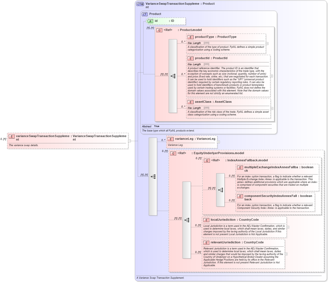Viewport: 328px width, 282px height.
Task: Click the E icon of assetClass element
Action: (x=190, y=102)
